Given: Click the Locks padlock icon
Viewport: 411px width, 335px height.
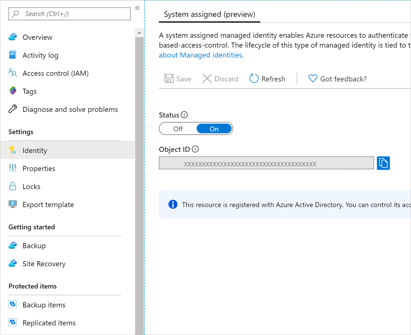Looking at the screenshot, I should pyautogui.click(x=13, y=186).
